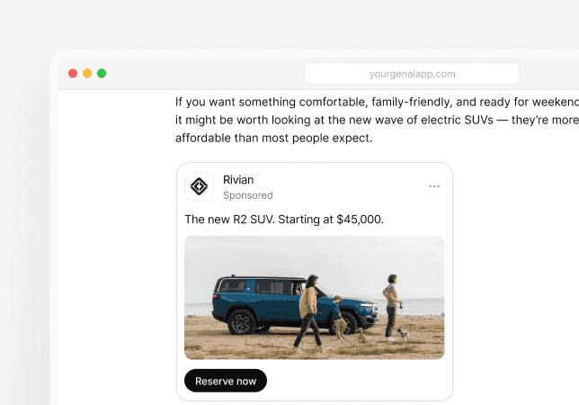Viewport: 579px width, 405px height.
Task: Click the man standing with the leash
Action: tap(392, 308)
